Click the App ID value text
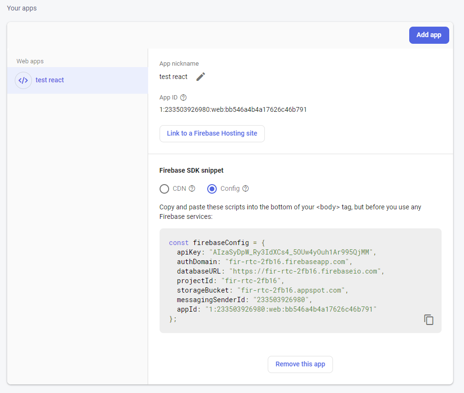 (x=233, y=109)
